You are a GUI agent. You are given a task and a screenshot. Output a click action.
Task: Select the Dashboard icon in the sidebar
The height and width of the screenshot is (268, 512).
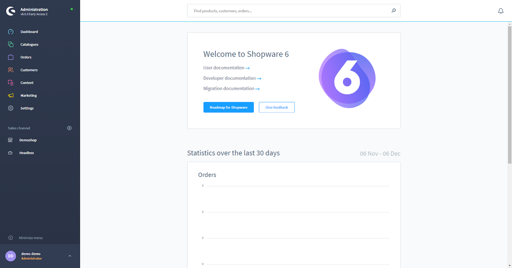click(10, 31)
